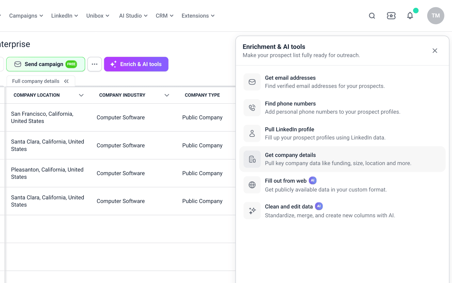Choose Clean and edit data option
Viewport: 452px width, 283px height.
(342, 211)
